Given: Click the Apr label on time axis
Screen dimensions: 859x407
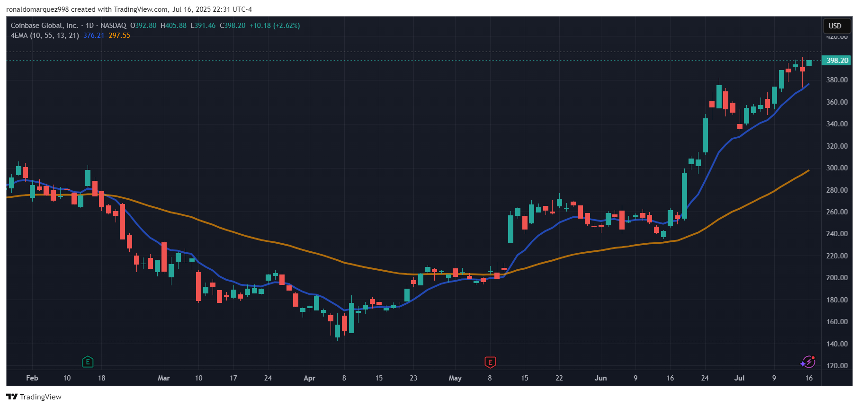Looking at the screenshot, I should pyautogui.click(x=309, y=378).
